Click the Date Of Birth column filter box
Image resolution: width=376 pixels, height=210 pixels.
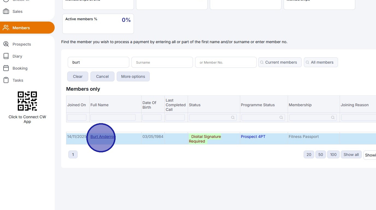point(152,117)
